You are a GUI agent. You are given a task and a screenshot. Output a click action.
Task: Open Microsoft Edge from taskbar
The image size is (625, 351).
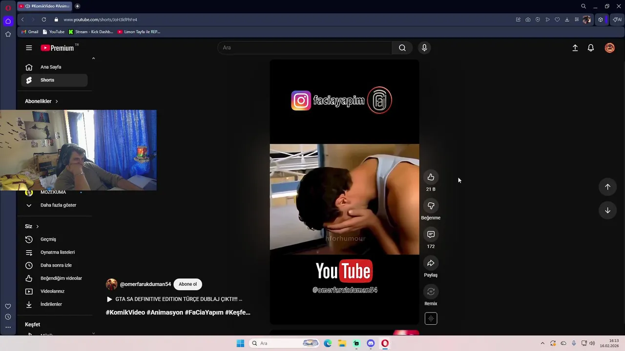pos(328,343)
